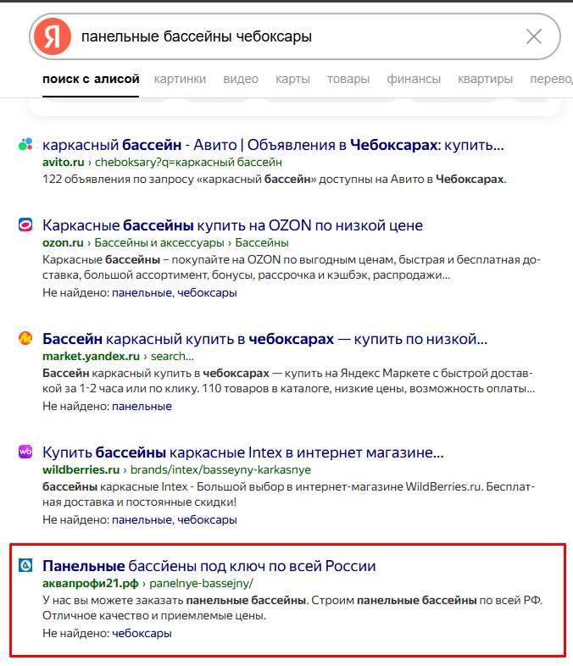Viewport: 573px width, 666px height.
Task: Open the товары tab
Action: (348, 80)
